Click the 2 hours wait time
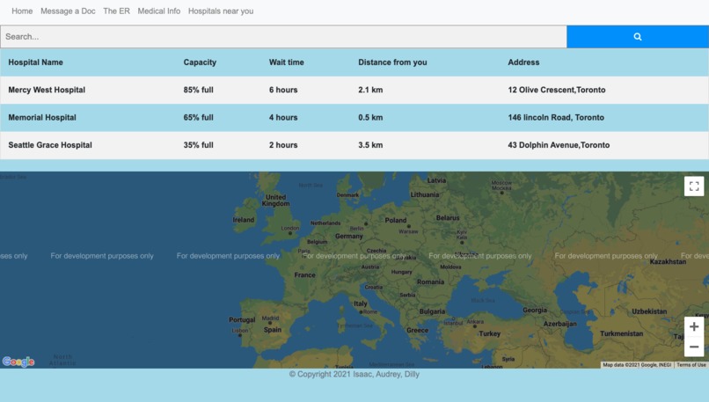Viewport: 709px width, 402px height. [x=283, y=145]
